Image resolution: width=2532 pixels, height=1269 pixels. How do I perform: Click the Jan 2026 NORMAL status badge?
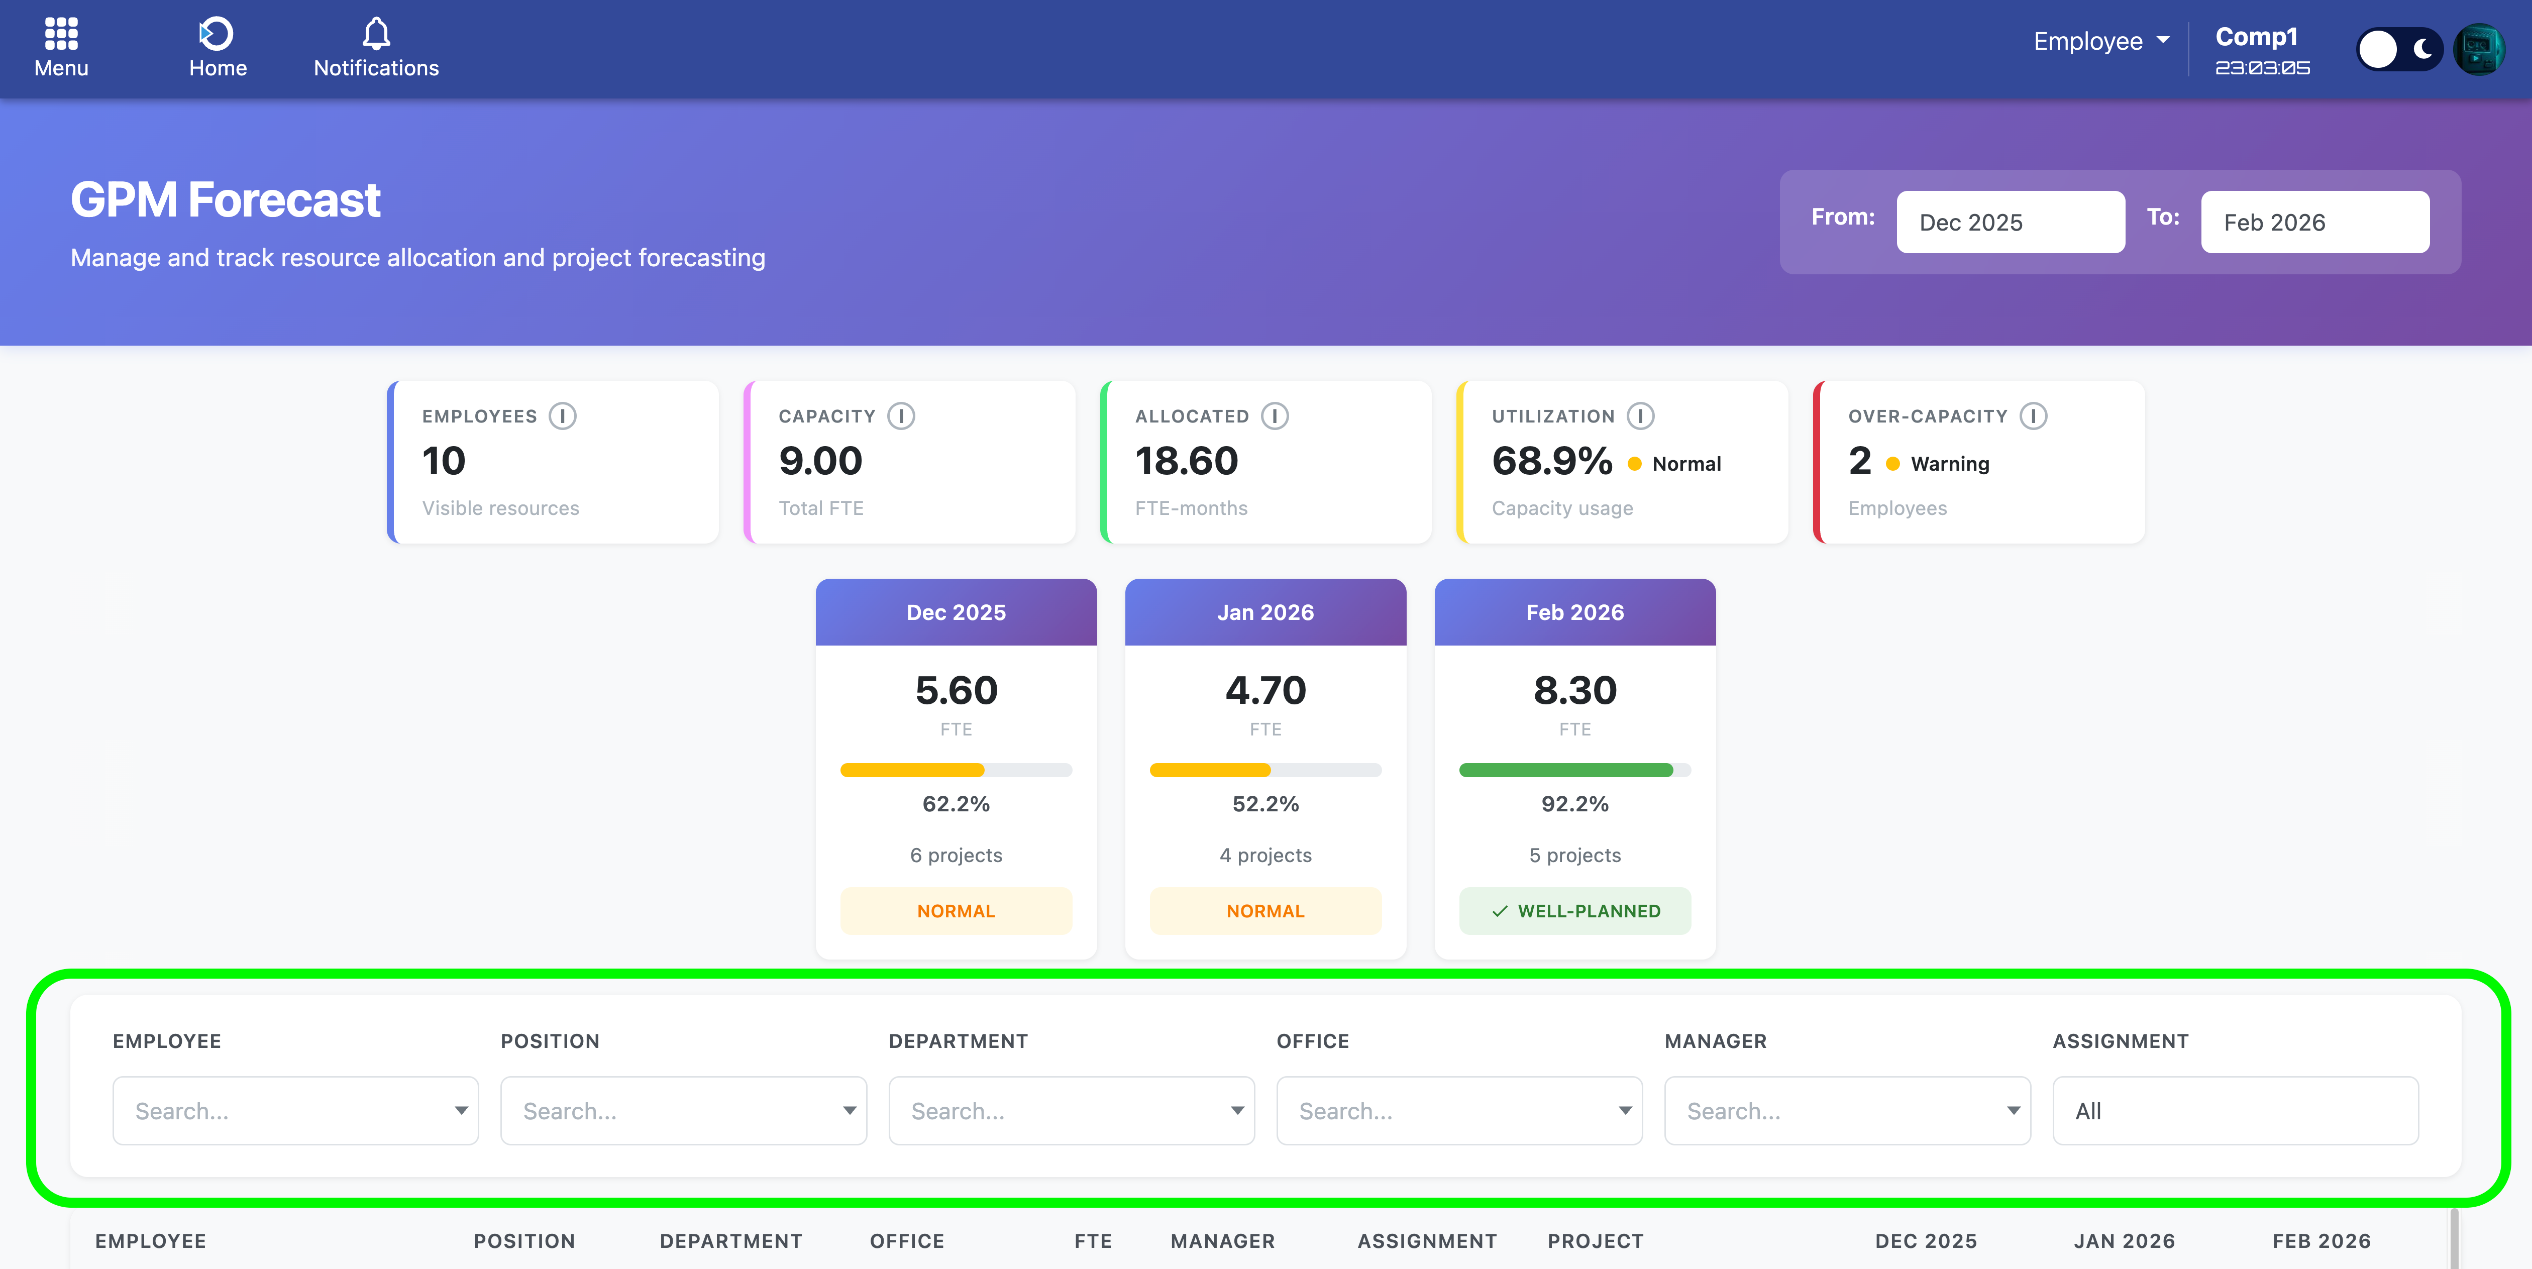pos(1264,911)
